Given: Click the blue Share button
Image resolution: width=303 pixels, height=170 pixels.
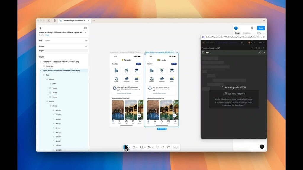Looking at the screenshot, I should [x=261, y=28].
